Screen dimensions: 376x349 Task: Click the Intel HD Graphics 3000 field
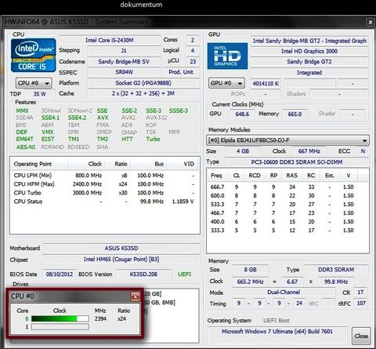[x=309, y=51]
